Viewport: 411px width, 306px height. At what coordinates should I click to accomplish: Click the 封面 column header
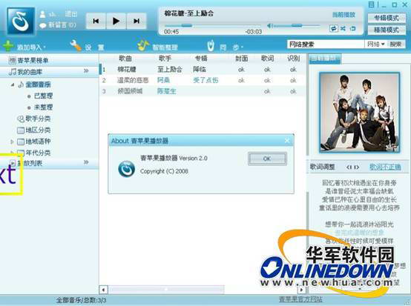(241, 59)
